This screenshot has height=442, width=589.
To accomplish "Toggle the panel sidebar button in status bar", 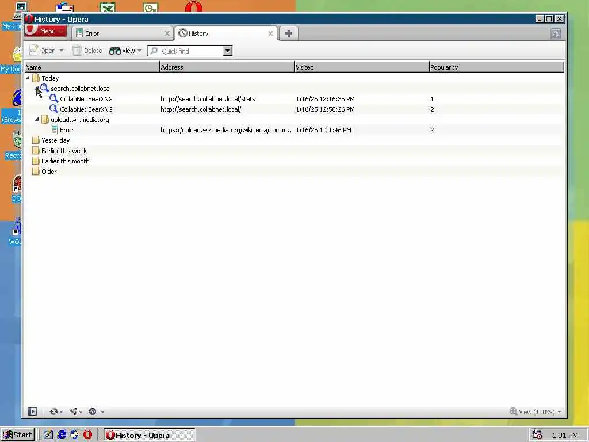I will click(x=32, y=411).
